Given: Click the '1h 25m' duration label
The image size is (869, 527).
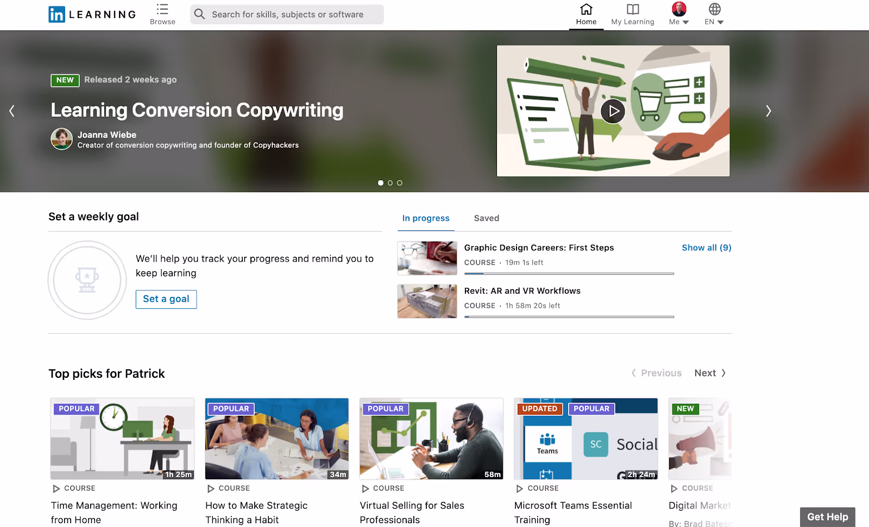Looking at the screenshot, I should [x=178, y=474].
